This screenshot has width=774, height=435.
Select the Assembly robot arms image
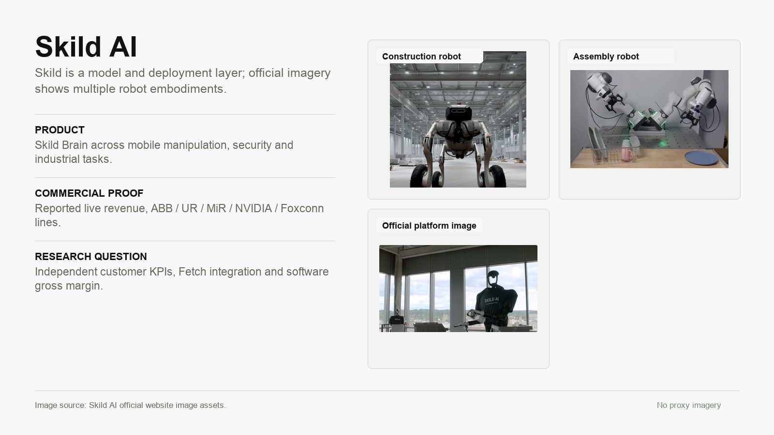click(x=649, y=119)
